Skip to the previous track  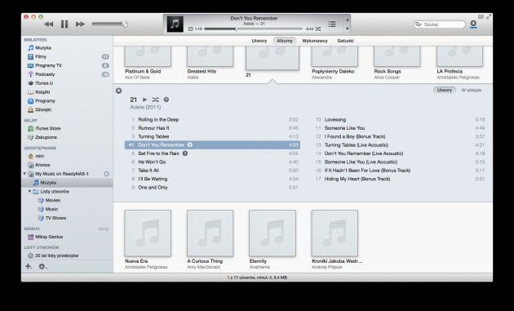click(48, 24)
